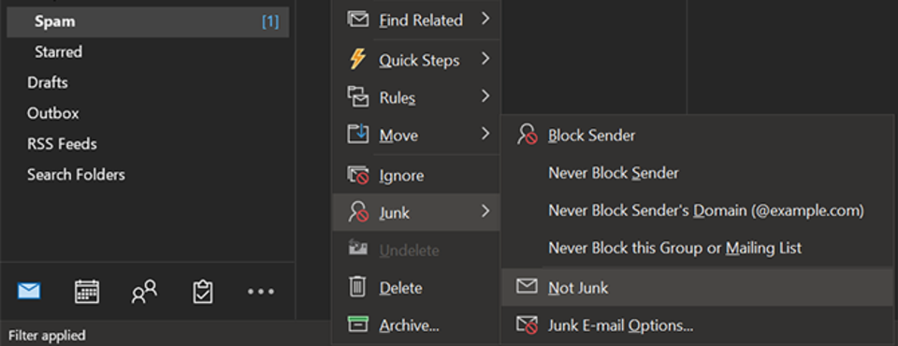Click the Delete trash can icon

(x=357, y=287)
